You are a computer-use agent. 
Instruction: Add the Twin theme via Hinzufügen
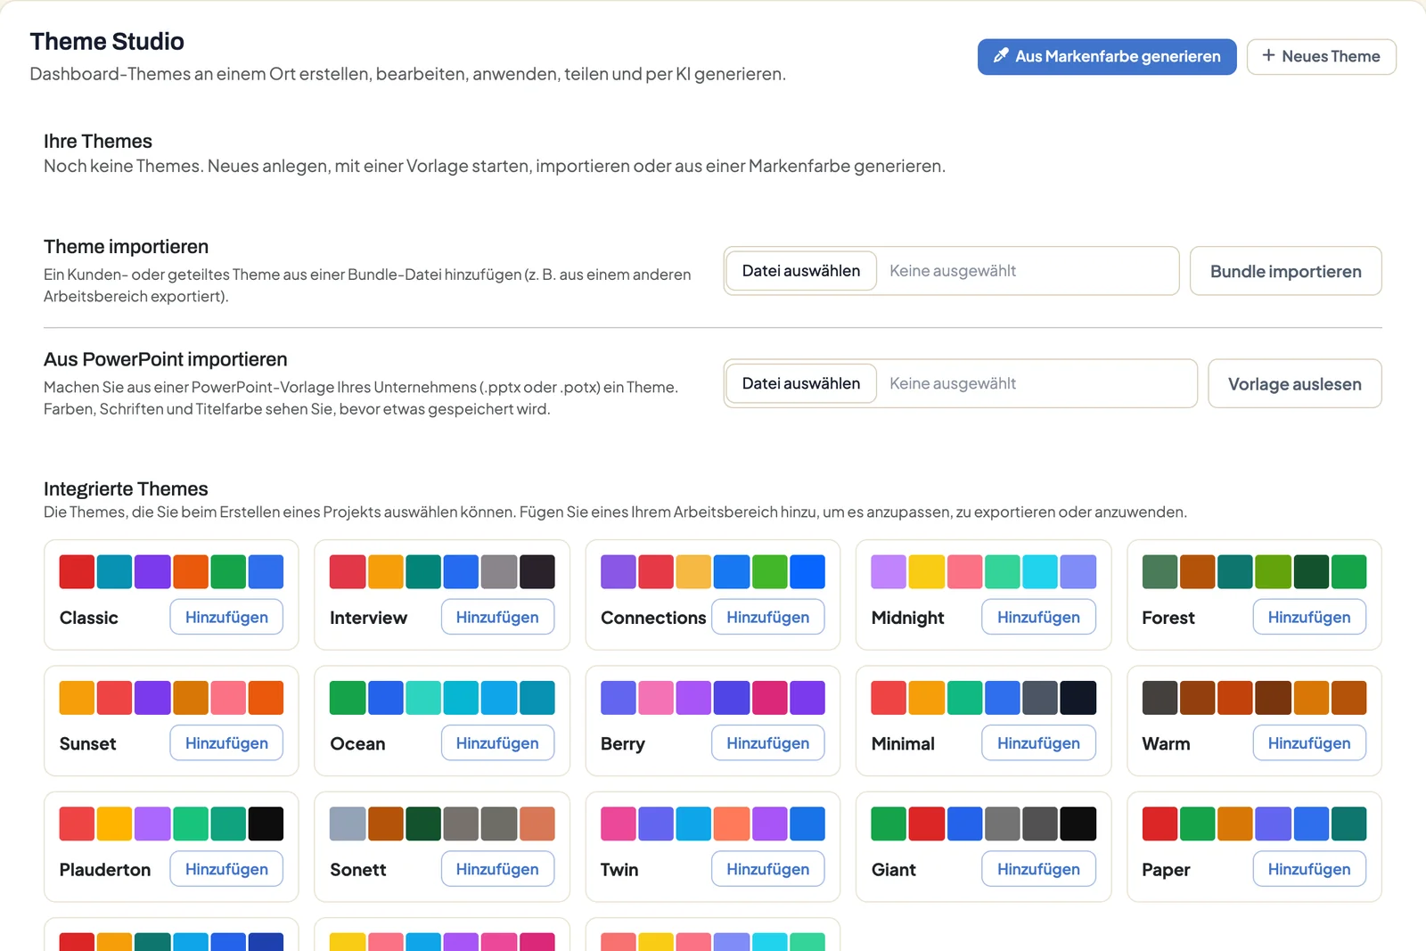[x=767, y=869]
